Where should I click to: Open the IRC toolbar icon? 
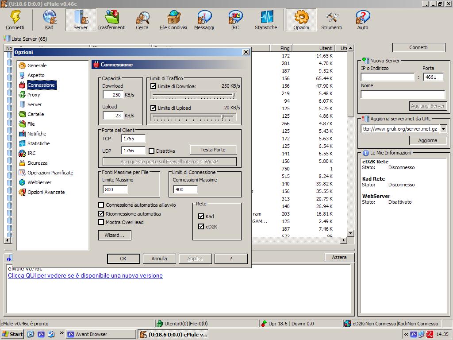point(235,19)
